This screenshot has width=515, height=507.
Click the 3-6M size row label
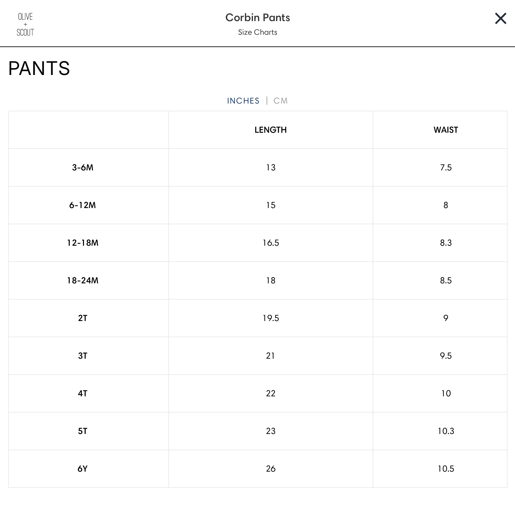(x=83, y=167)
